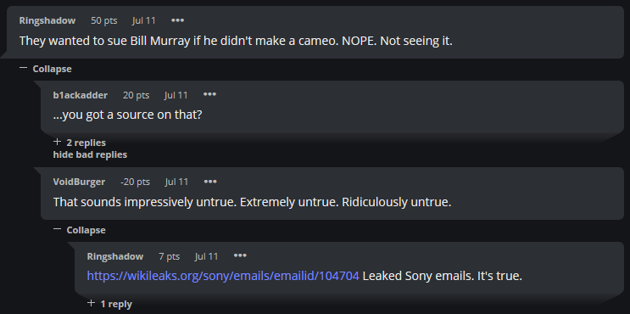Open options menu on Ringshadow's wikileaks reply

click(240, 255)
